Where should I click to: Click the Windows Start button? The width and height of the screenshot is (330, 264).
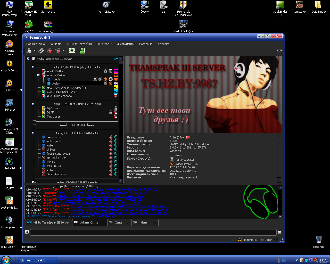[x=6, y=260]
